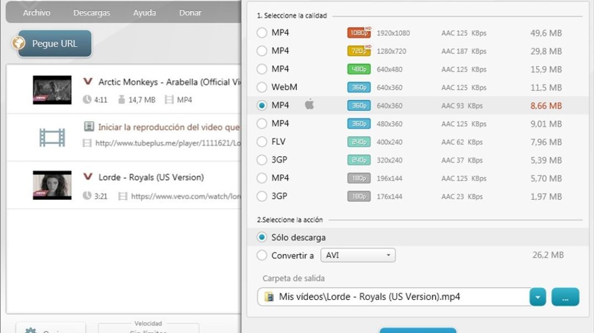Click the 360p badge in WebM row

click(359, 88)
